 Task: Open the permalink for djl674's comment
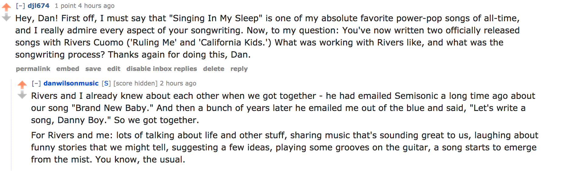[33, 69]
